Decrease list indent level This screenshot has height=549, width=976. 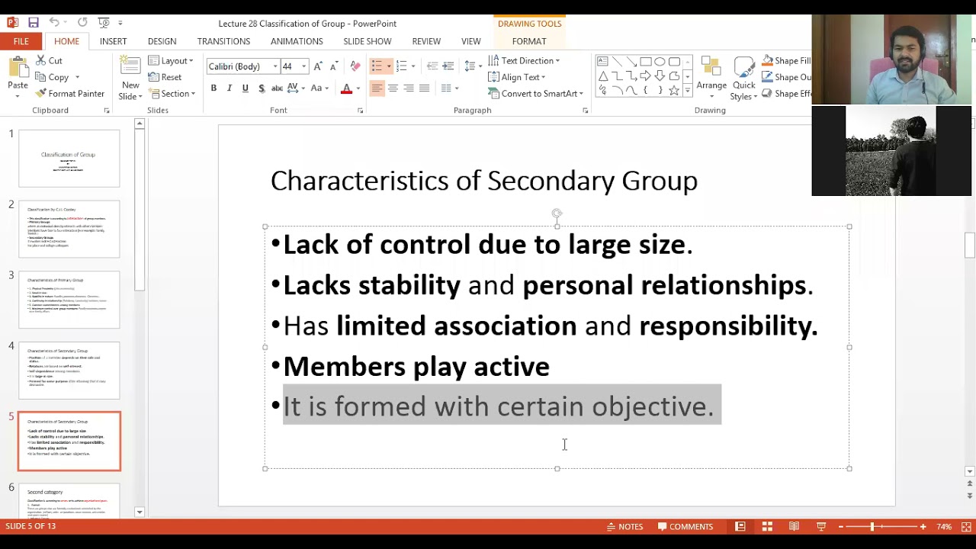click(x=432, y=66)
